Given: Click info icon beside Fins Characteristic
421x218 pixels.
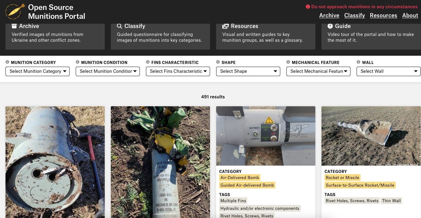Looking at the screenshot, I should click(x=148, y=62).
